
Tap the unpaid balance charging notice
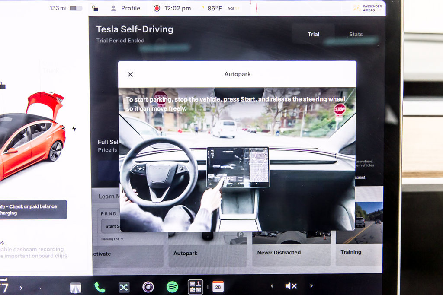[x=33, y=209]
